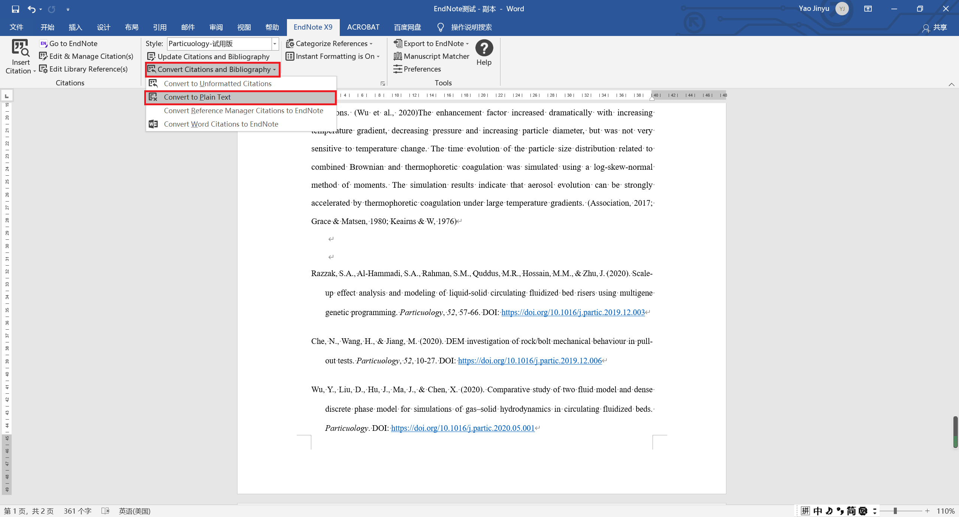Click the Yao Jinyu account avatar
959x517 pixels.
tap(842, 9)
